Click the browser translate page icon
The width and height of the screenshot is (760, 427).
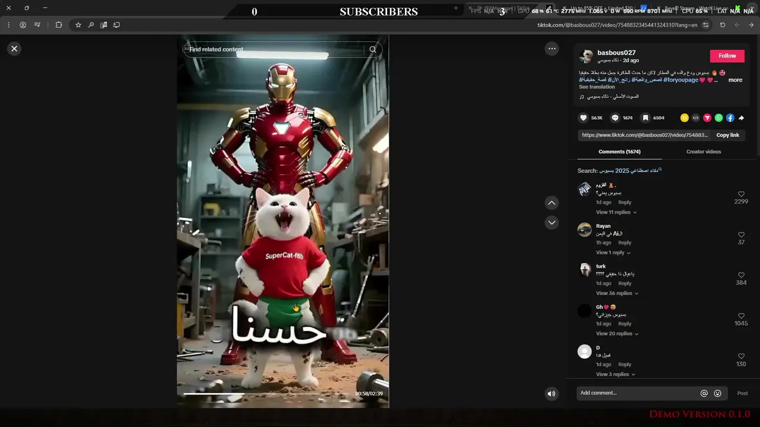click(104, 25)
